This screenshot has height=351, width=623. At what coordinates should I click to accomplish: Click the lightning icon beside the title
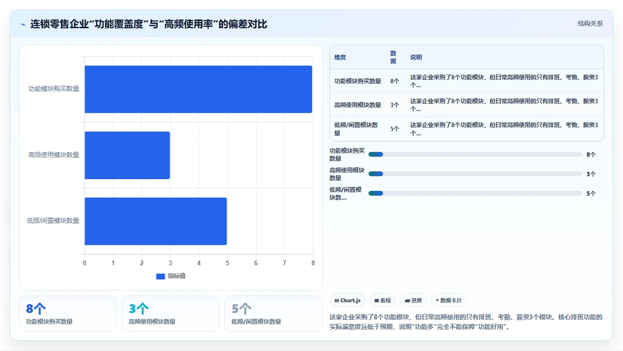(23, 24)
